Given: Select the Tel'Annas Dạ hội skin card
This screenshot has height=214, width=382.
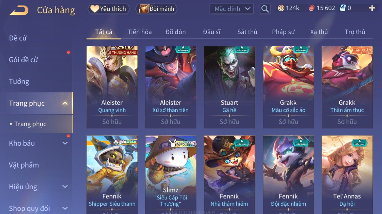Looking at the screenshot, I should [347, 175].
